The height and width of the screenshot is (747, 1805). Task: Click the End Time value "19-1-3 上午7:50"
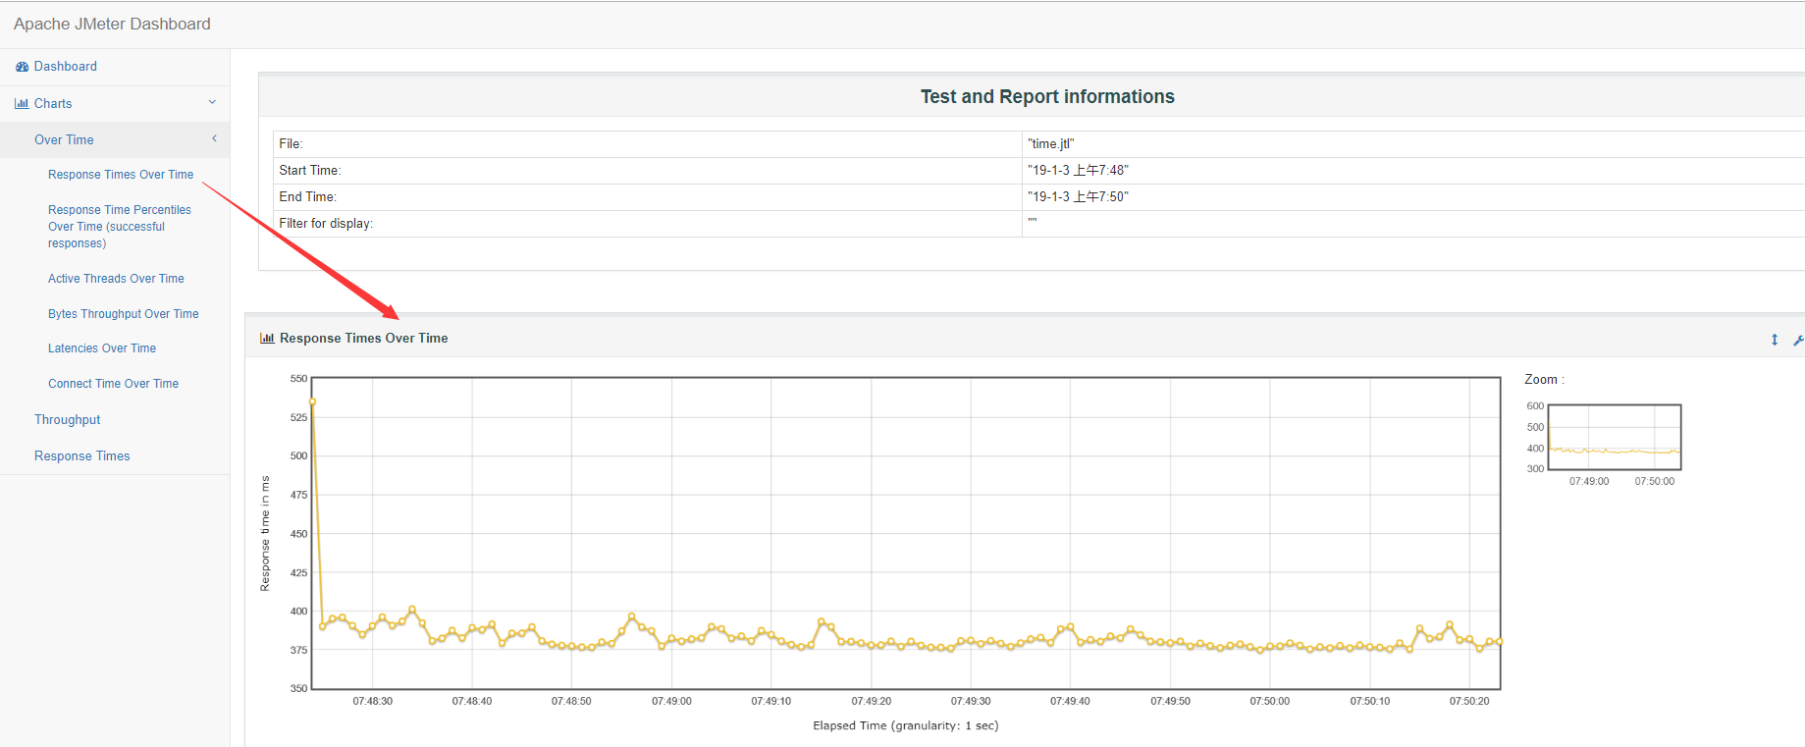coord(1078,197)
